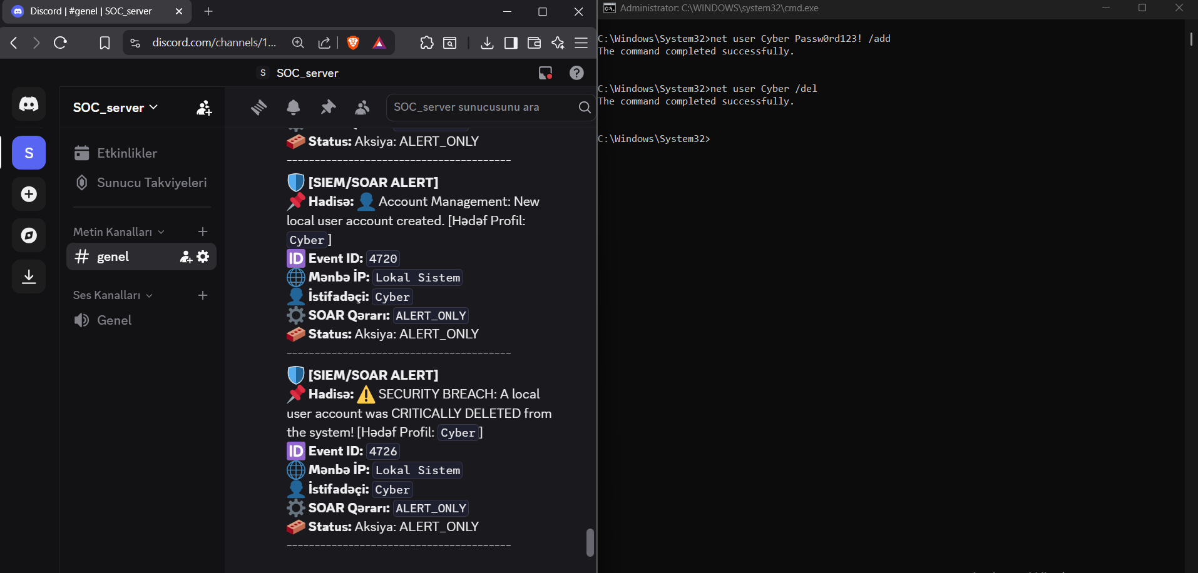Select the Discord #genel browser tab
The width and height of the screenshot is (1198, 573).
tap(98, 11)
